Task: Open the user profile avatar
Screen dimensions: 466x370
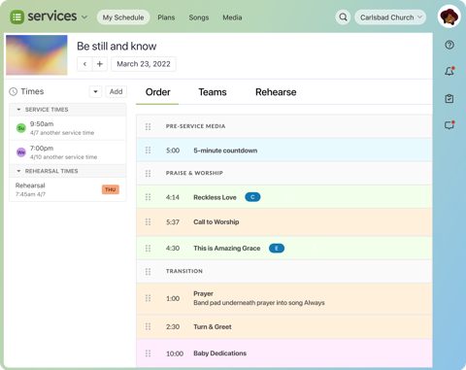Action: pyautogui.click(x=449, y=17)
